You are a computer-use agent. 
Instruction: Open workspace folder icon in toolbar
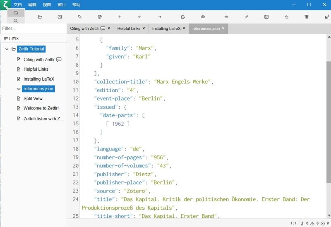coord(40,17)
